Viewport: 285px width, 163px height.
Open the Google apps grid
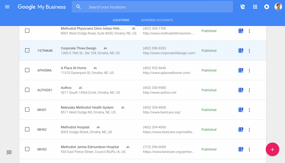pos(255,7)
